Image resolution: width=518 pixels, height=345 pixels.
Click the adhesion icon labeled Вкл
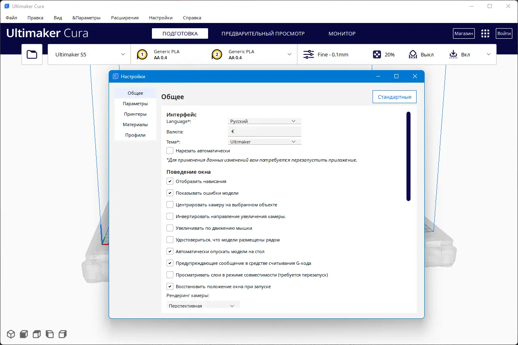[453, 54]
